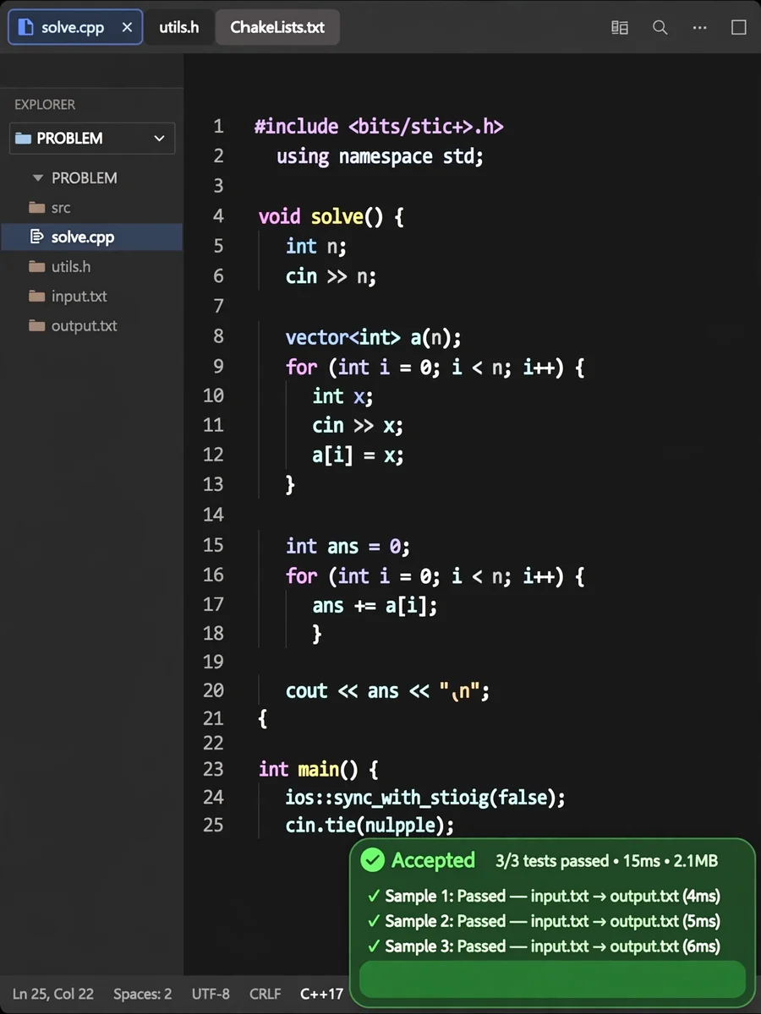The height and width of the screenshot is (1014, 761).
Task: Click the EXPLORER panel header
Action: pos(45,105)
